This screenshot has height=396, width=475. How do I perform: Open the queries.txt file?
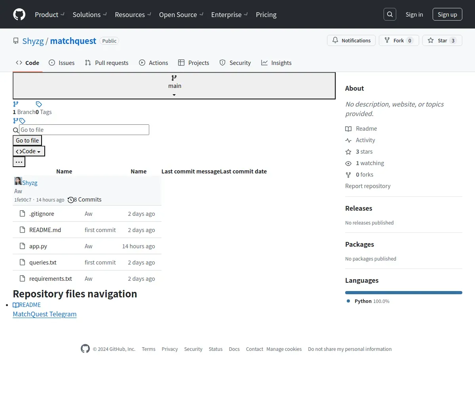(43, 262)
